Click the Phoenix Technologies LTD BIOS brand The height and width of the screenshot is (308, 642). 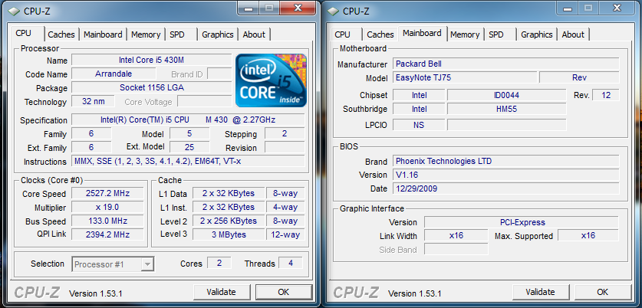[x=505, y=161]
